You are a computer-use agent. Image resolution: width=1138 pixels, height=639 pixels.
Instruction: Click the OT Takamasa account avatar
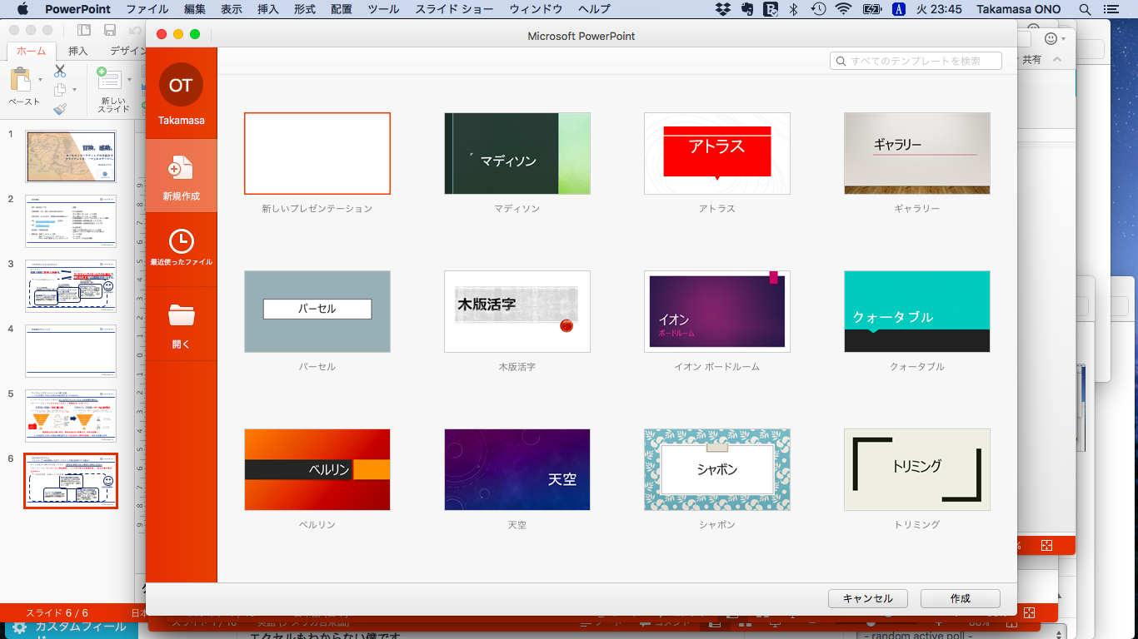coord(181,85)
